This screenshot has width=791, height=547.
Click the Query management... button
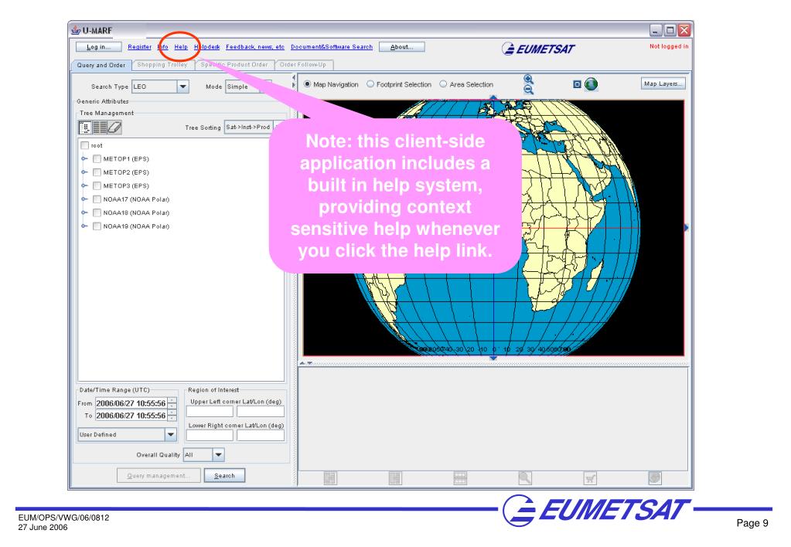point(159,475)
